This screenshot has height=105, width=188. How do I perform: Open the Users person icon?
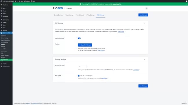[x=1, y=25]
